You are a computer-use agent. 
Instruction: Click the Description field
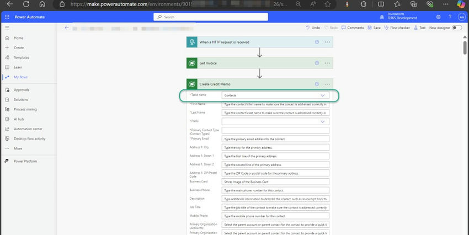275,199
